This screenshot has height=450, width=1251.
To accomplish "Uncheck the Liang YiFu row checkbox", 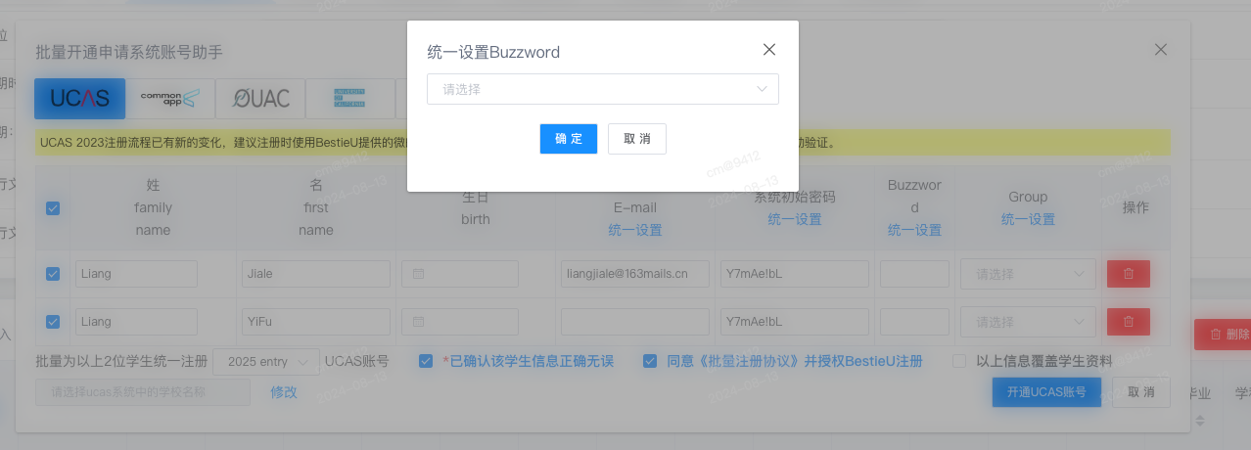I will tap(53, 321).
